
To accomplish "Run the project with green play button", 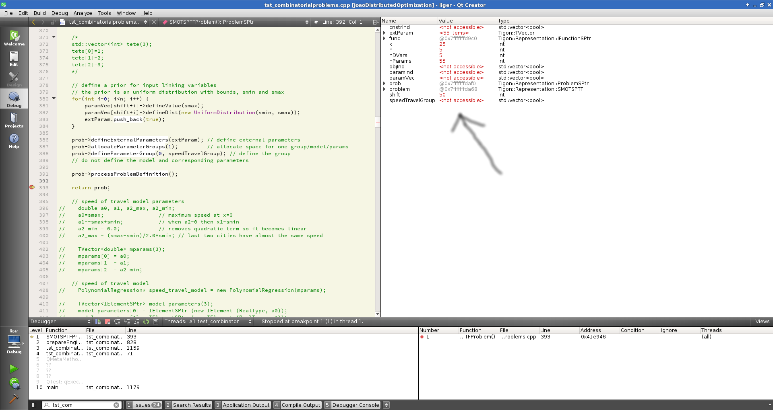I will click(14, 368).
